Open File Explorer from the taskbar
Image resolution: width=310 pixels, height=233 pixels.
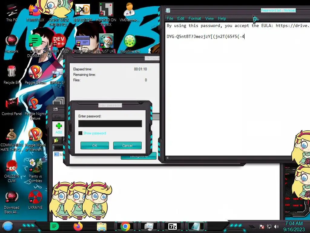pos(102,227)
